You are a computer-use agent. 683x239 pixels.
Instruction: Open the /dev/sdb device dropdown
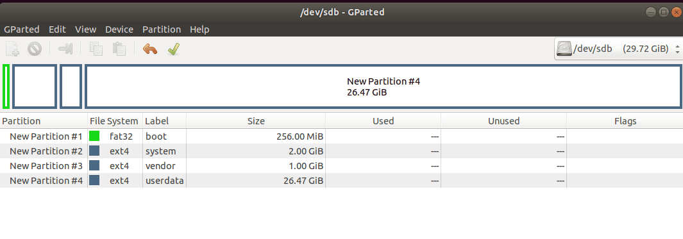[x=618, y=49]
